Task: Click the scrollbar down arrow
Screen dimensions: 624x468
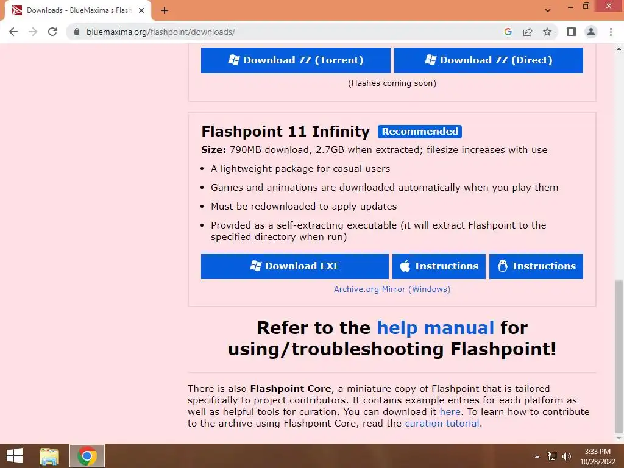Action: tap(619, 439)
